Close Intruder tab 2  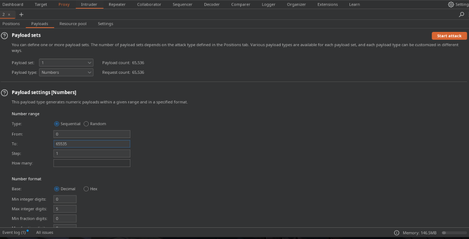[x=9, y=14]
